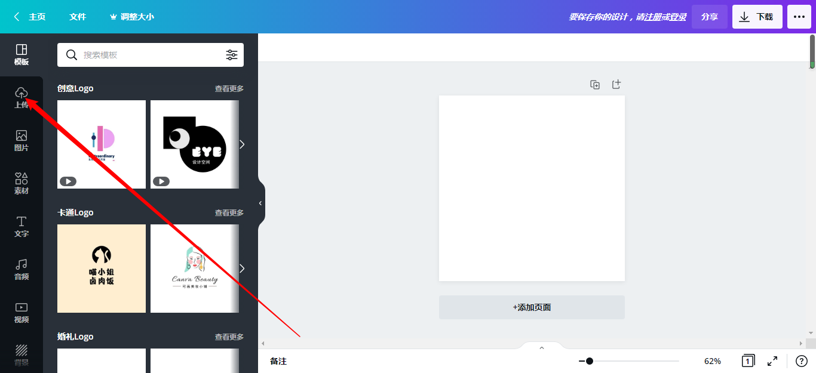Click the 分享 share button
Viewport: 816px width, 373px height.
click(710, 17)
